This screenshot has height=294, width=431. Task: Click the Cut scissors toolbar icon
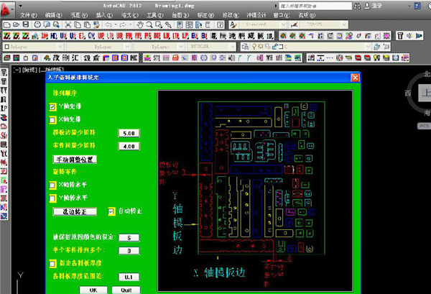(68, 24)
